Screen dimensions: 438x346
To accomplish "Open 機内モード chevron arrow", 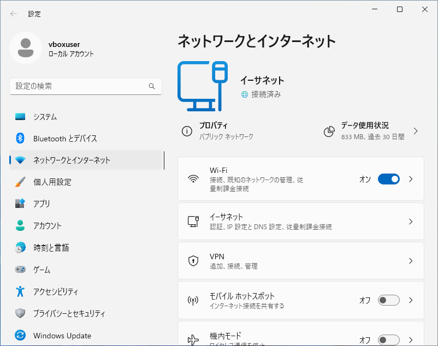I will click(x=411, y=340).
